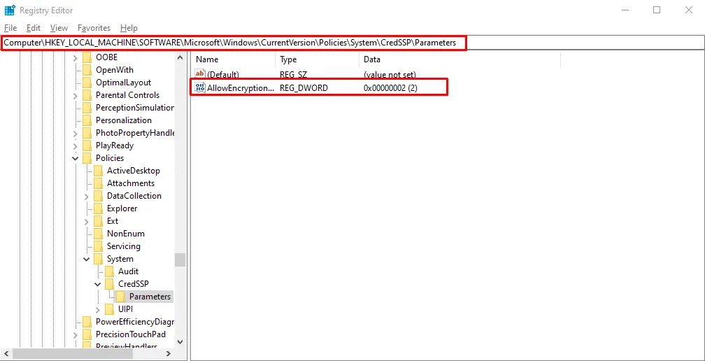705x361 pixels.
Task: Collapse the System key chevron
Action: 86,259
